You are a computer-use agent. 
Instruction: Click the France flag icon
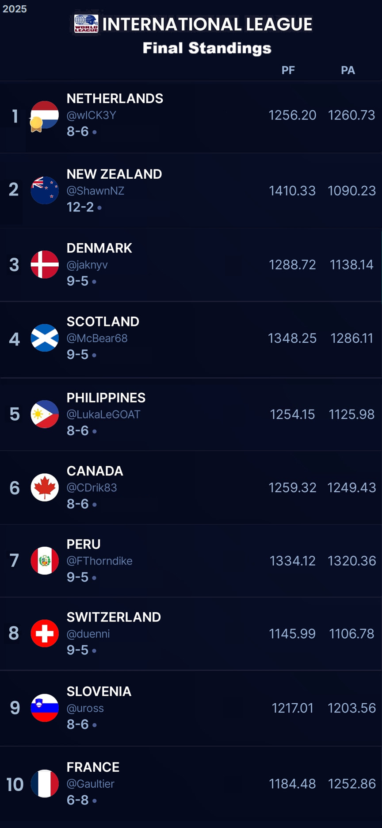point(45,783)
